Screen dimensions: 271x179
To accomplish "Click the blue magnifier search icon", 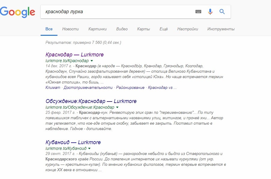I will pos(222,12).
